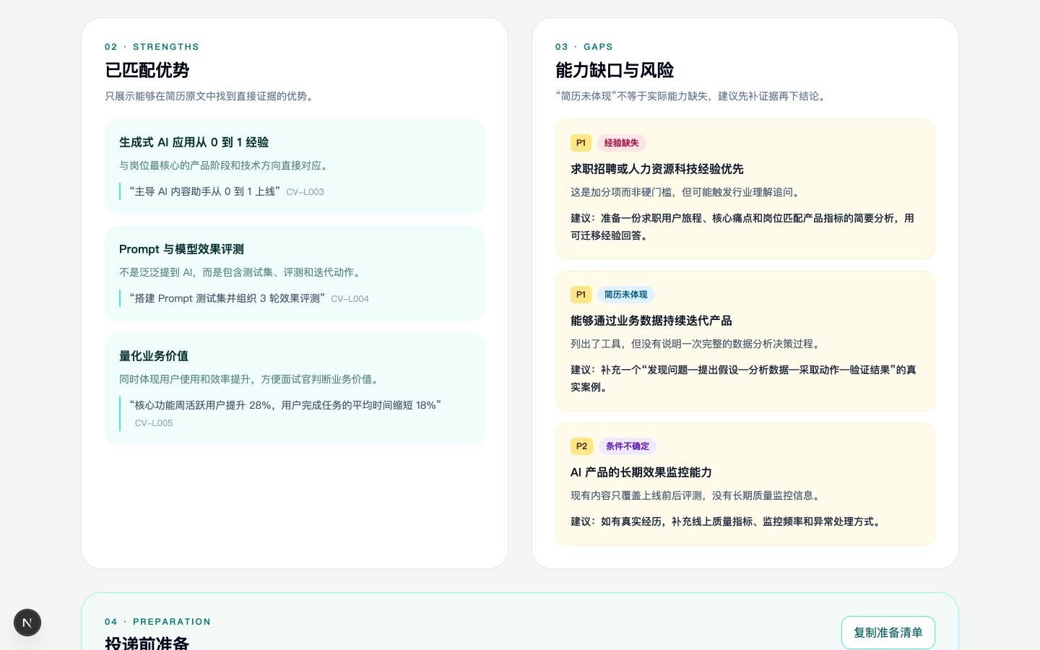The image size is (1040, 650).
Task: Click the CV-L003 evidence reference
Action: pos(305,192)
